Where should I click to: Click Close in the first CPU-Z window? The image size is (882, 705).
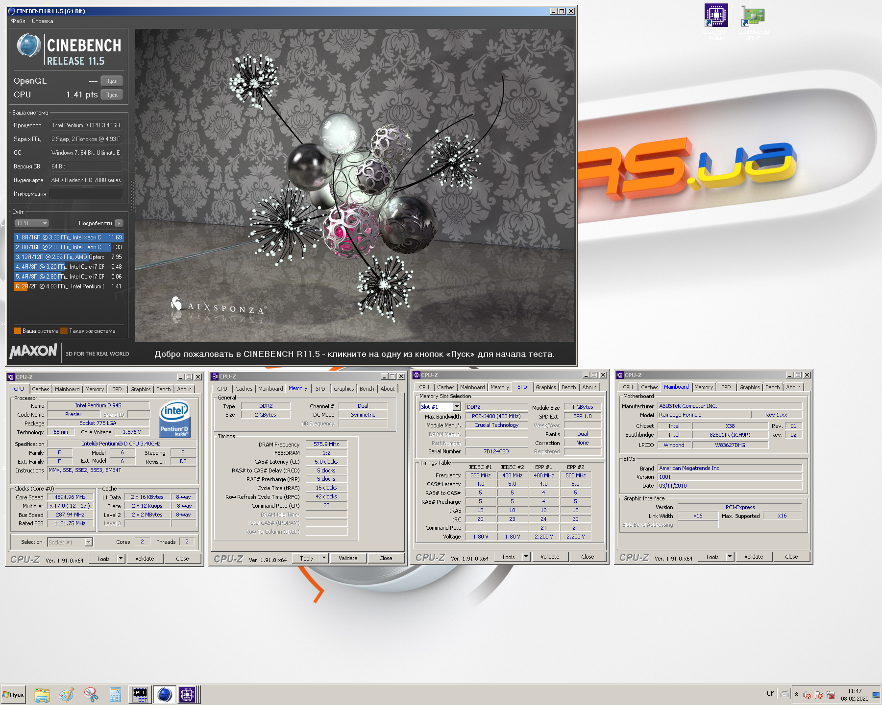(x=182, y=559)
